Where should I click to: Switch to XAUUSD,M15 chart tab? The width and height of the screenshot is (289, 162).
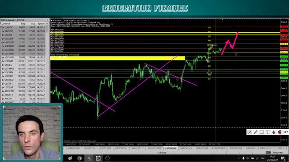pyautogui.click(x=154, y=148)
